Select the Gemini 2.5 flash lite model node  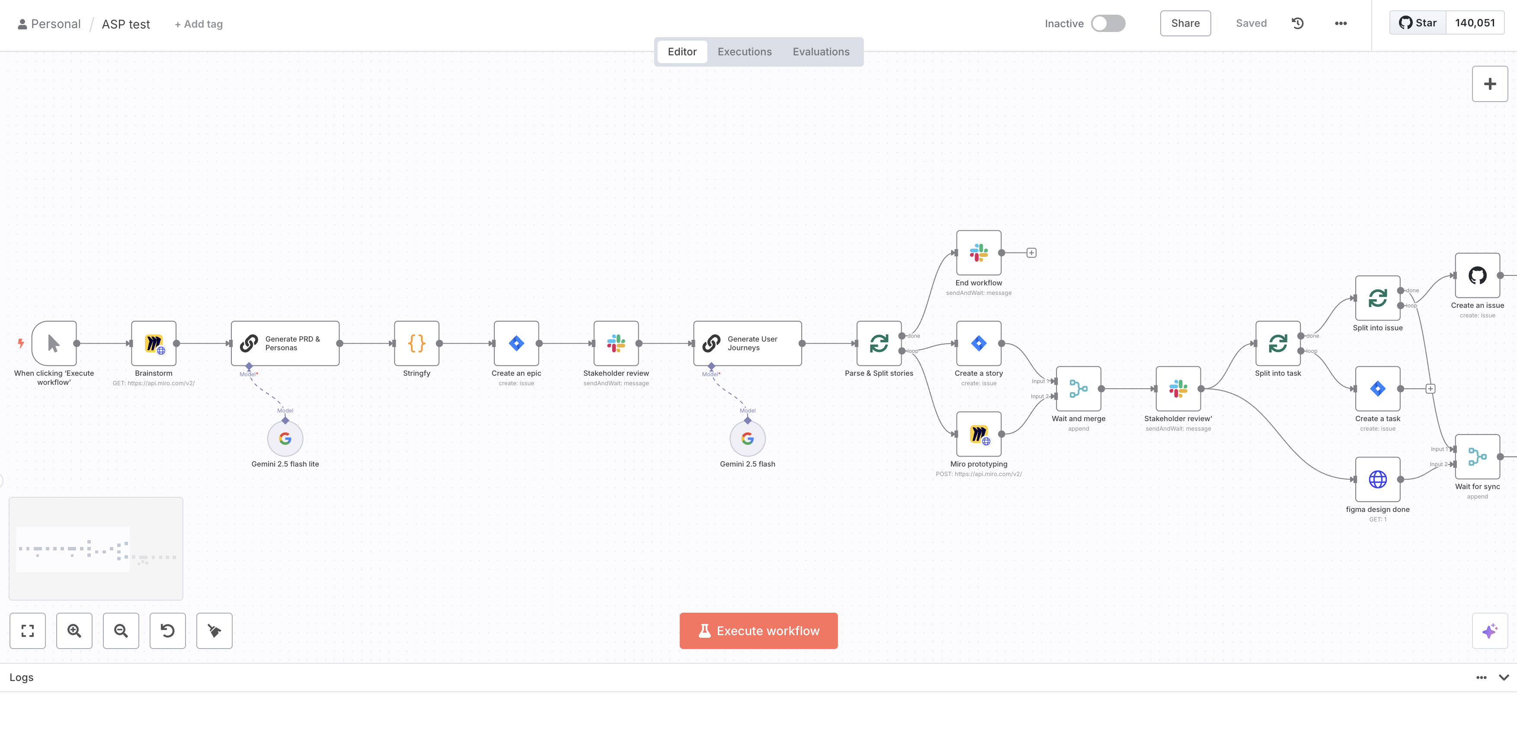[285, 439]
